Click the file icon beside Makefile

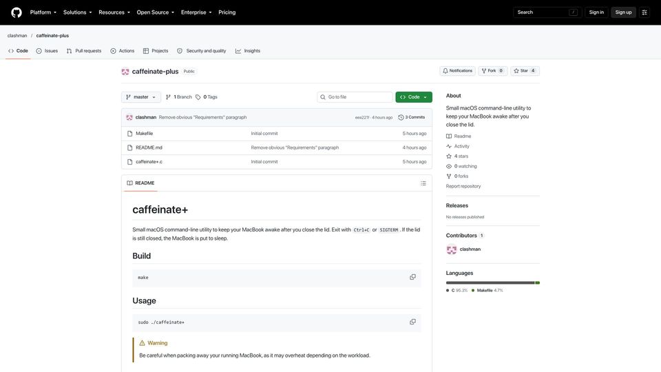(130, 133)
